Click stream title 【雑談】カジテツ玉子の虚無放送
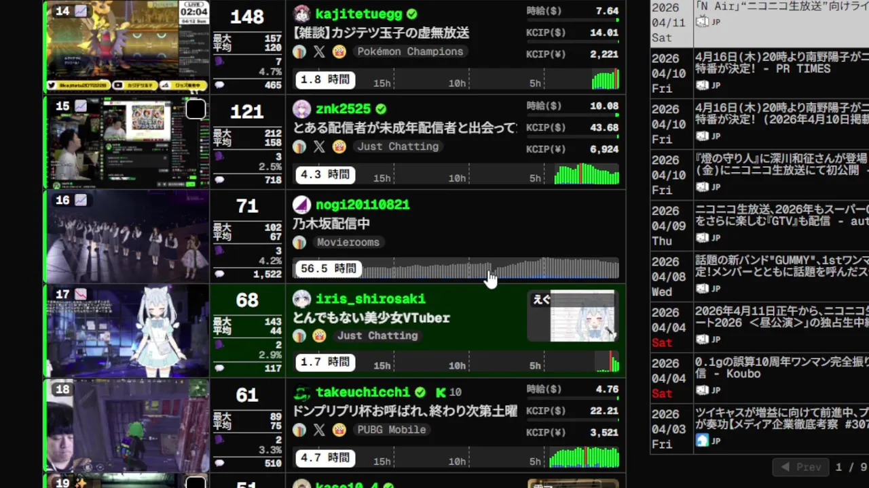The image size is (869, 488). (x=381, y=33)
